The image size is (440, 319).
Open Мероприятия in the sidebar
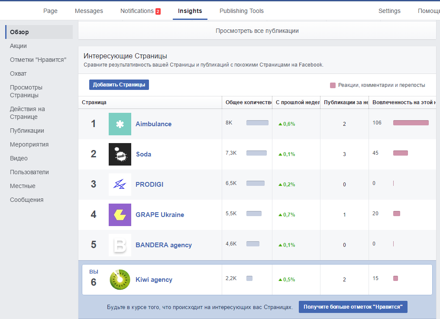[x=29, y=144]
